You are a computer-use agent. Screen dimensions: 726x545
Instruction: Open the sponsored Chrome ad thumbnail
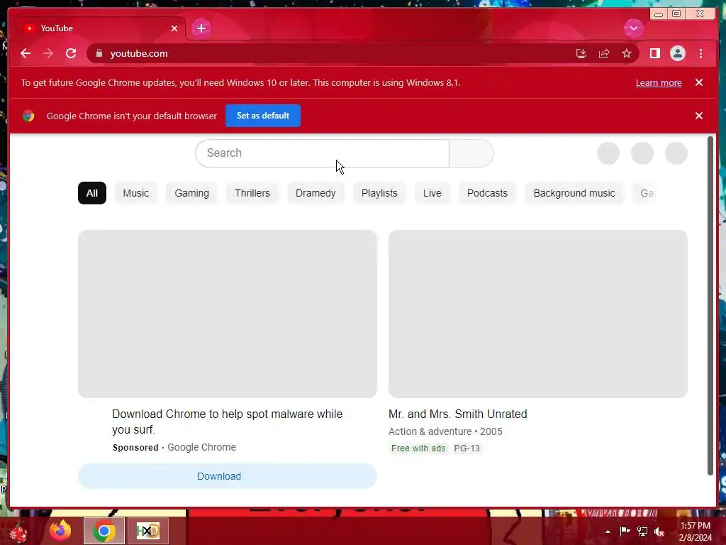pyautogui.click(x=228, y=314)
